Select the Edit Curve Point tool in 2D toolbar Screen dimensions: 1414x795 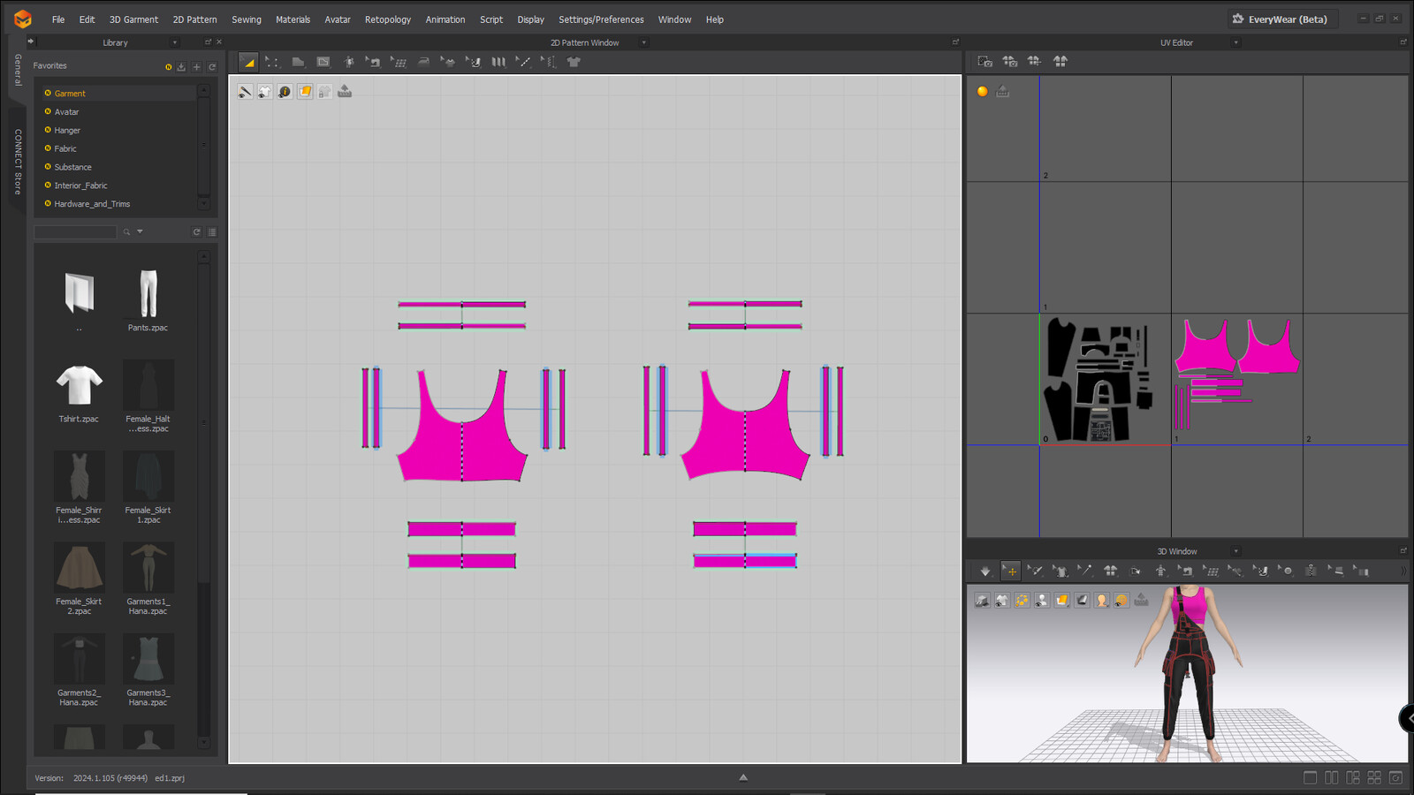pyautogui.click(x=272, y=62)
